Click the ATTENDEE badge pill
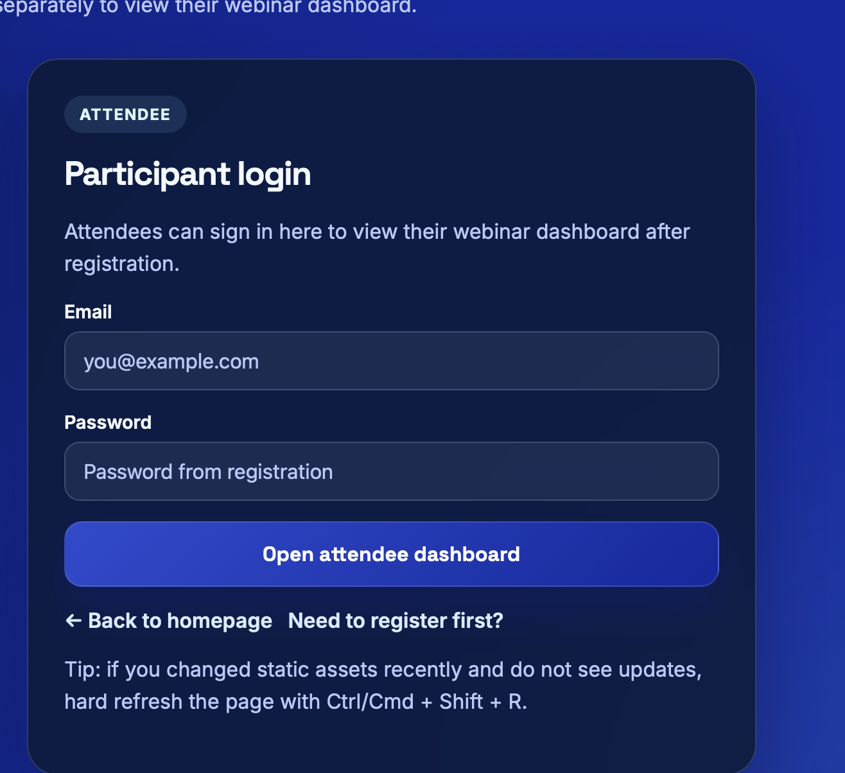This screenshot has height=773, width=845. (x=125, y=115)
